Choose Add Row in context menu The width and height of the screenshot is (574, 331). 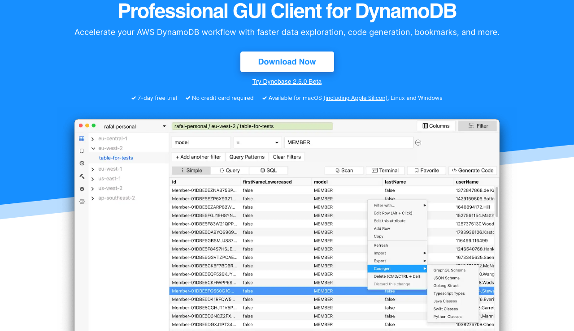(x=397, y=228)
